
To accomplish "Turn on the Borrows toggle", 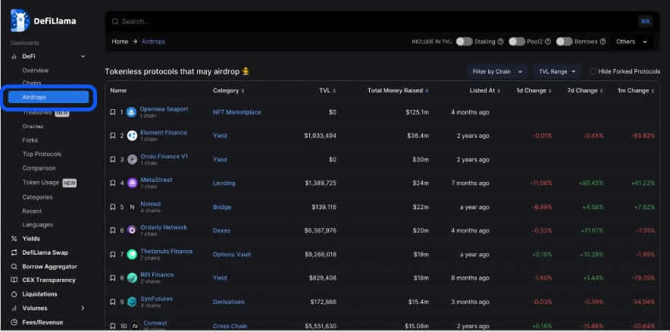I will (x=564, y=42).
